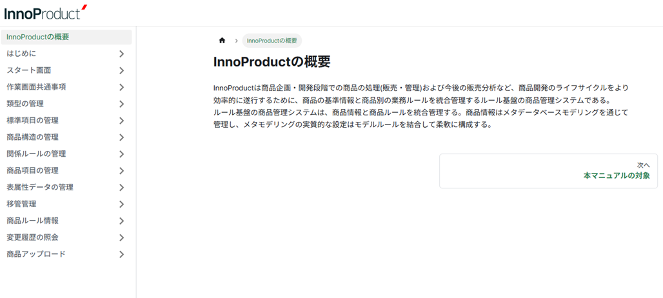The height and width of the screenshot is (298, 663).
Task: Expand the はじめに section chevron
Action: 121,54
